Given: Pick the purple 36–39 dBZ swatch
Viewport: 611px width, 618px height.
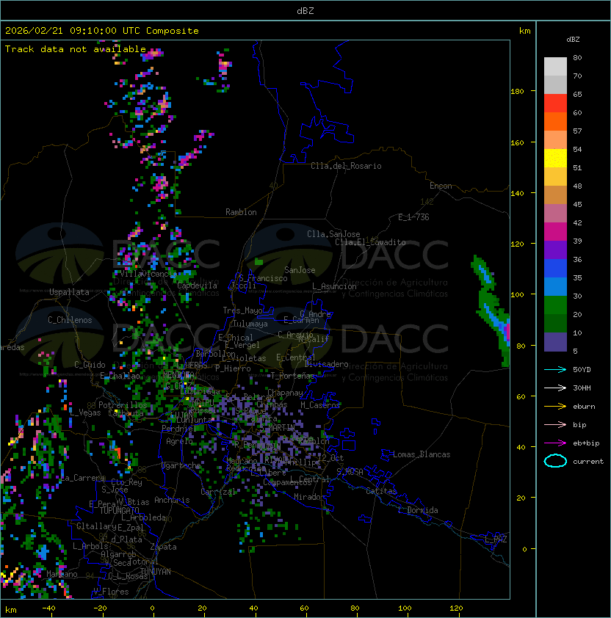Looking at the screenshot, I should (x=555, y=250).
